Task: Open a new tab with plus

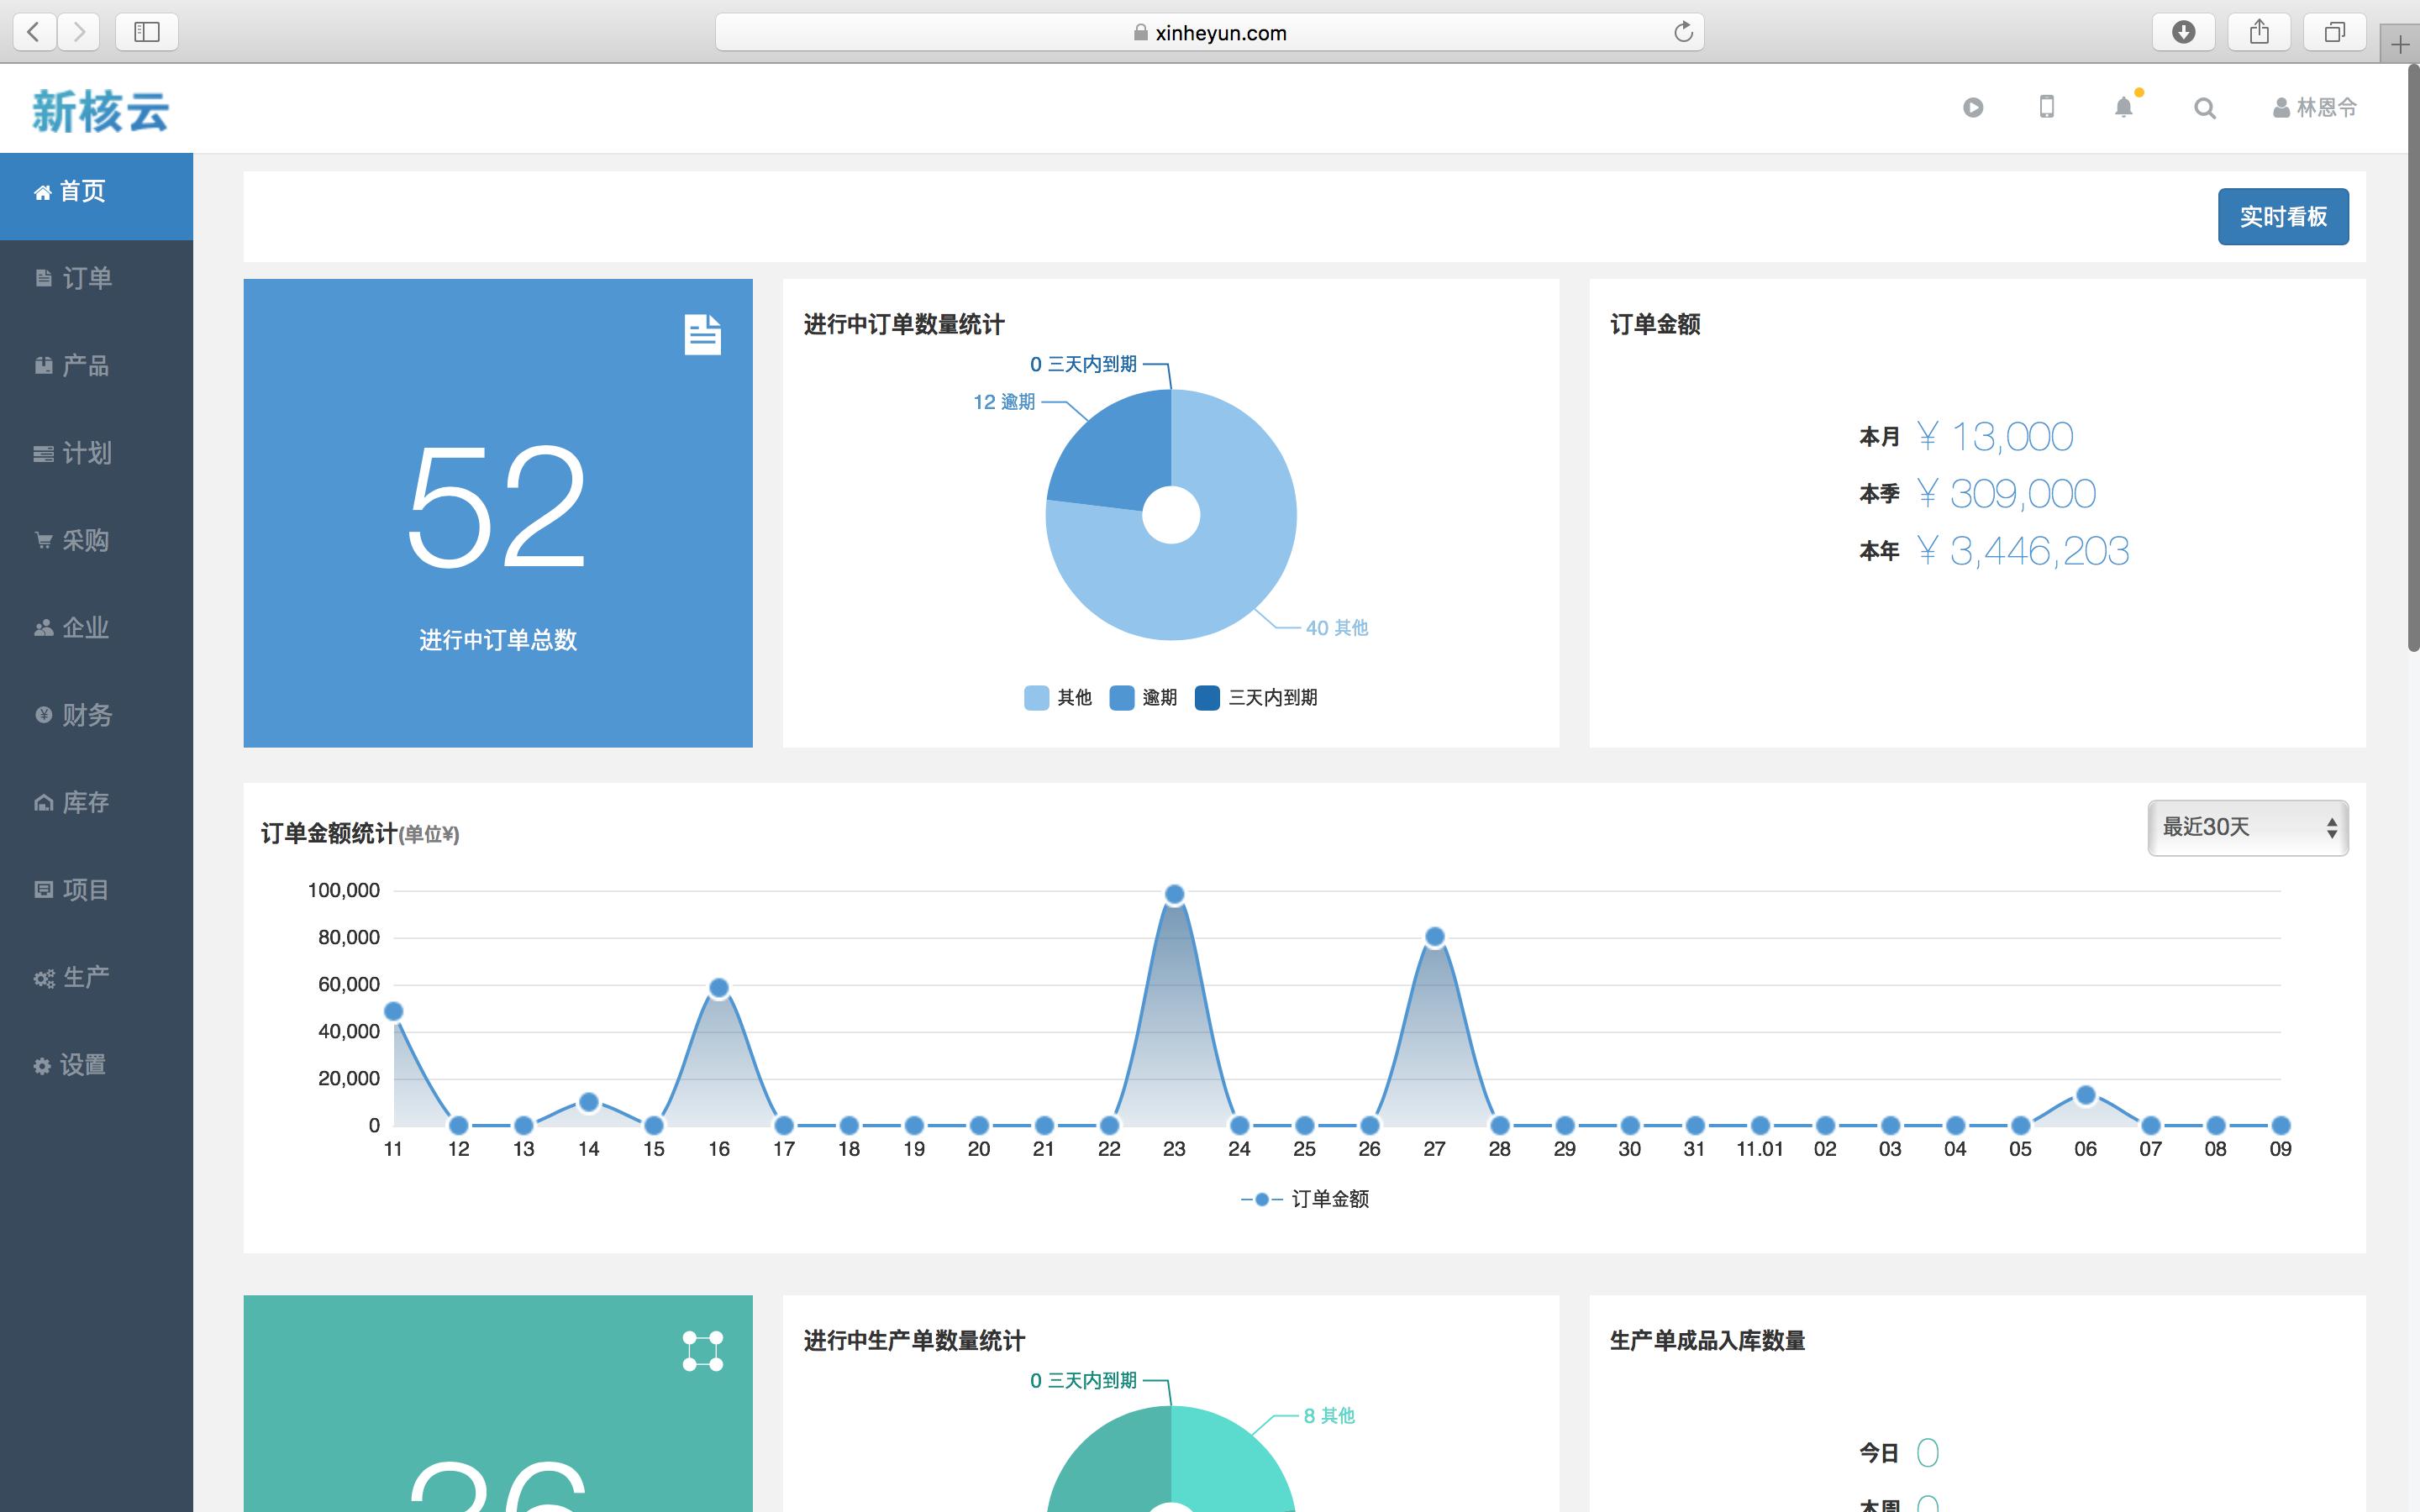Action: (2400, 44)
